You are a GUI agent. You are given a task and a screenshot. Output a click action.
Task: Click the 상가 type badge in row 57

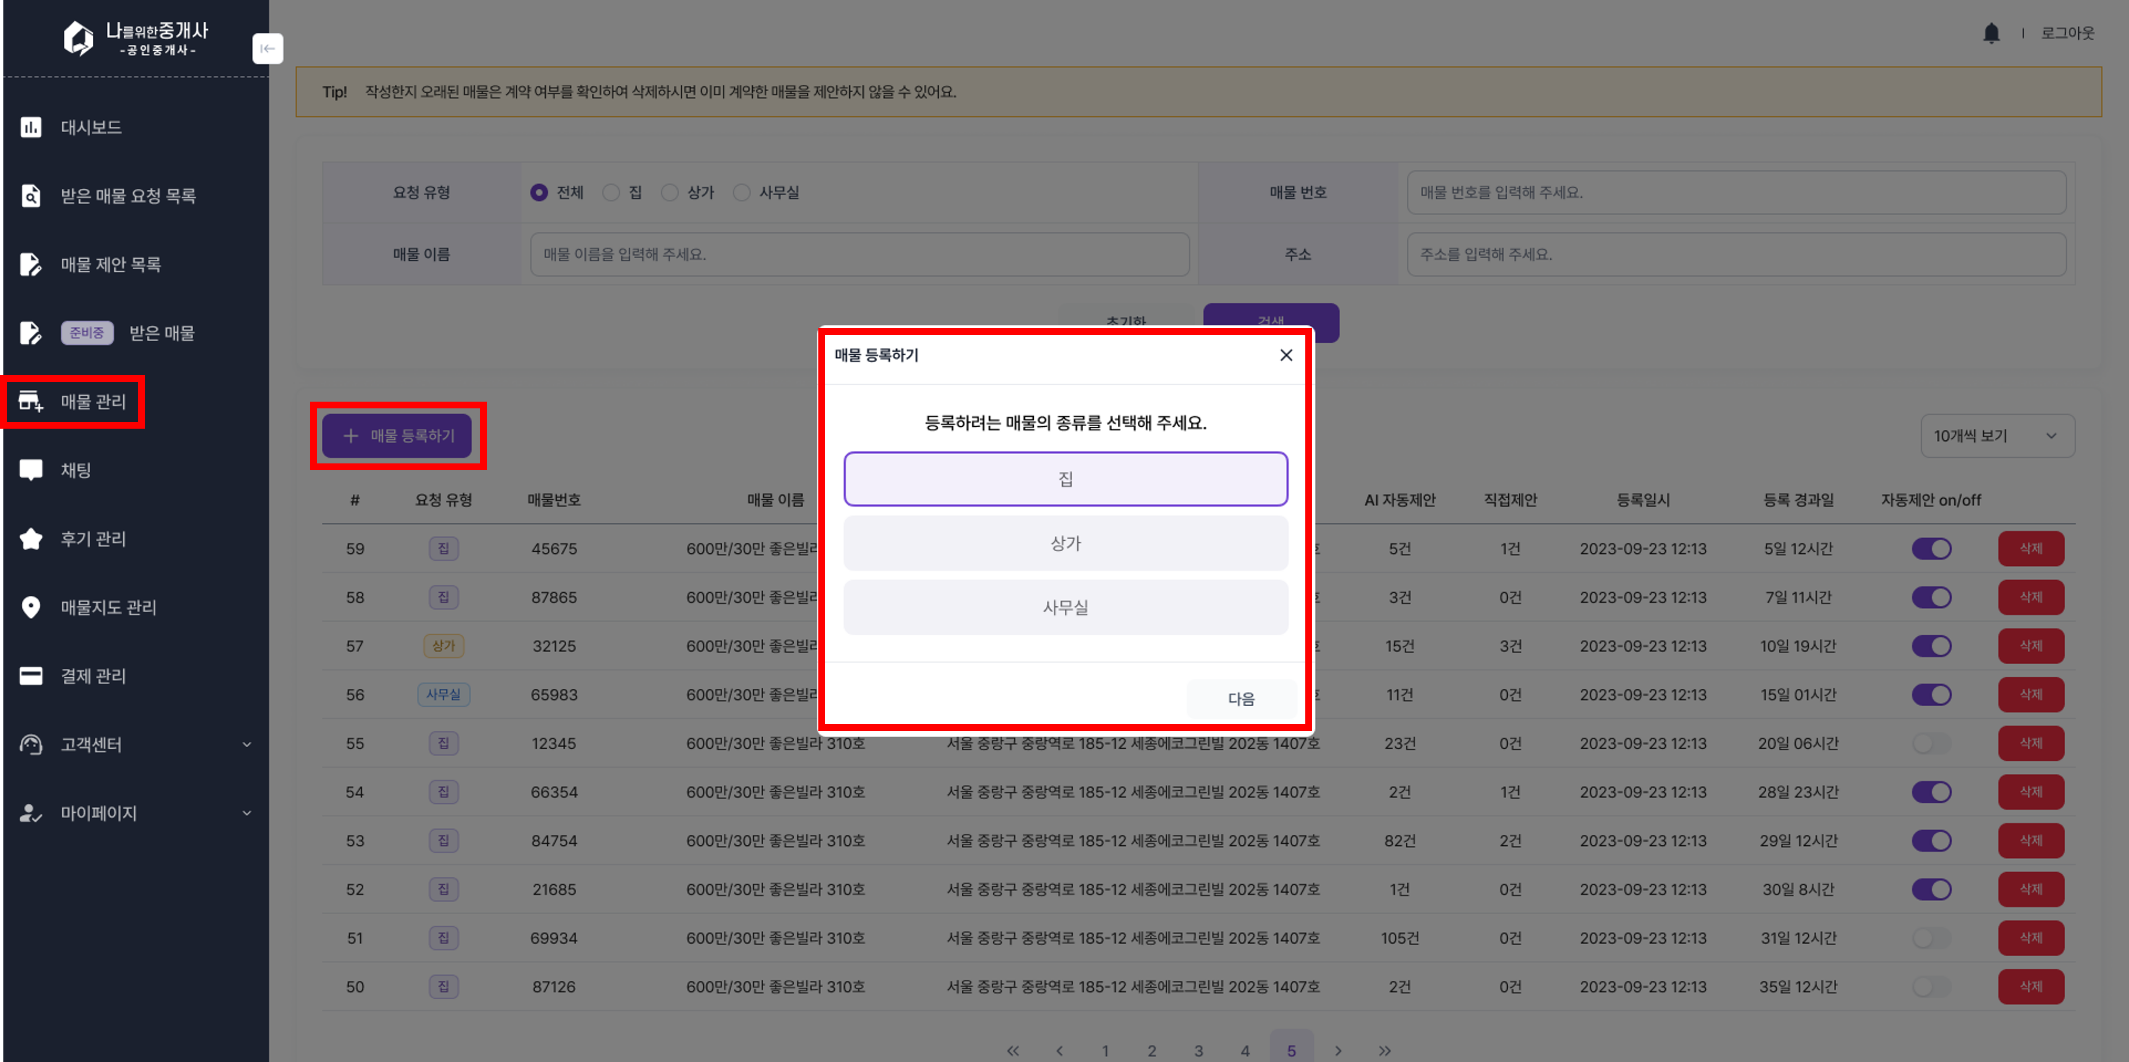[x=444, y=646]
